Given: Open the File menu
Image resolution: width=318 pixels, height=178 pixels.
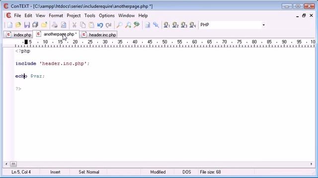Looking at the screenshot, I should pos(17,15).
